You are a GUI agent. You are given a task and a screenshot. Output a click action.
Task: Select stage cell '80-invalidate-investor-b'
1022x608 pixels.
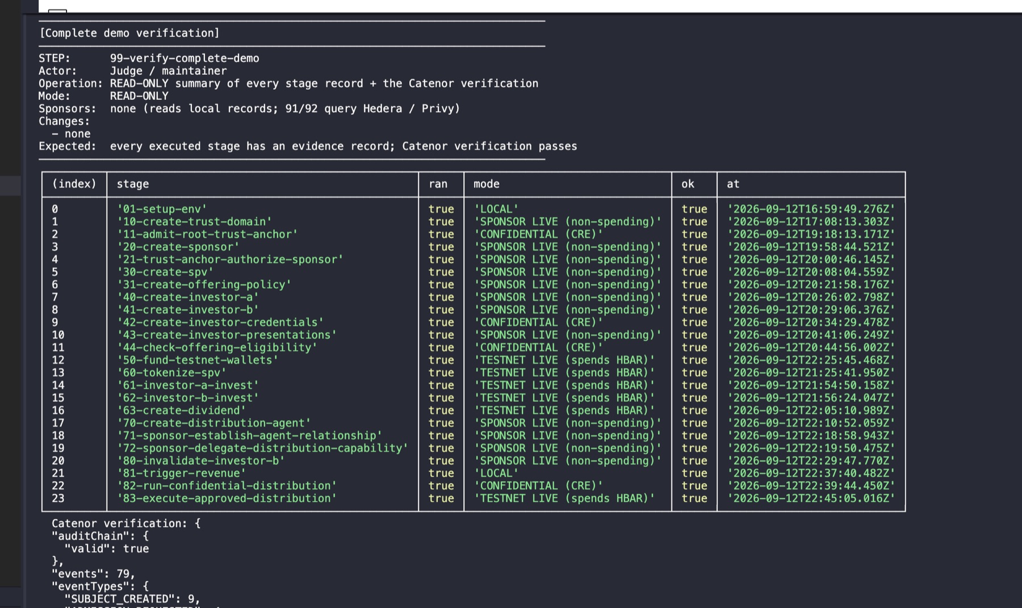click(x=201, y=460)
